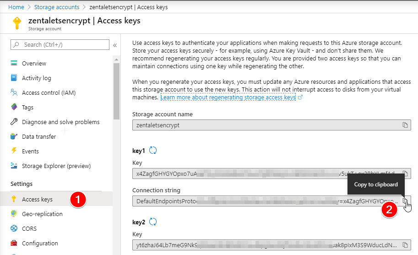Click the external link icon after Learn more
418x255 pixels.
(300, 97)
